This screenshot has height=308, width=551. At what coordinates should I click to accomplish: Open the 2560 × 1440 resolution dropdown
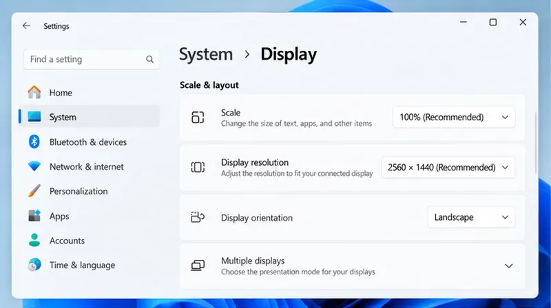click(448, 167)
